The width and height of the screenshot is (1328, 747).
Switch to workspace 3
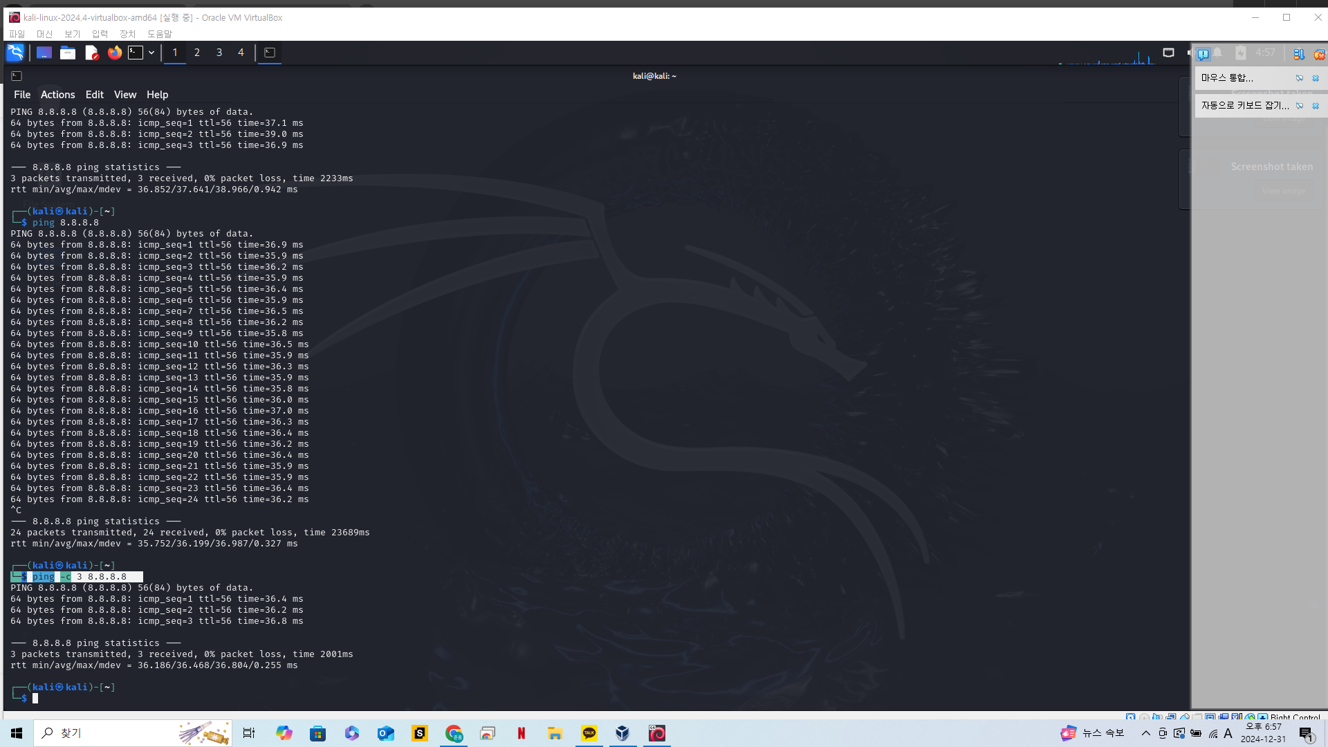[219, 53]
